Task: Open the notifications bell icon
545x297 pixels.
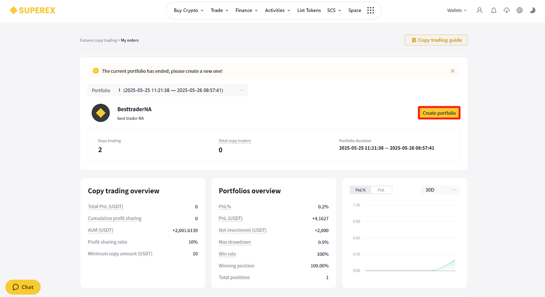Action: [x=494, y=11]
